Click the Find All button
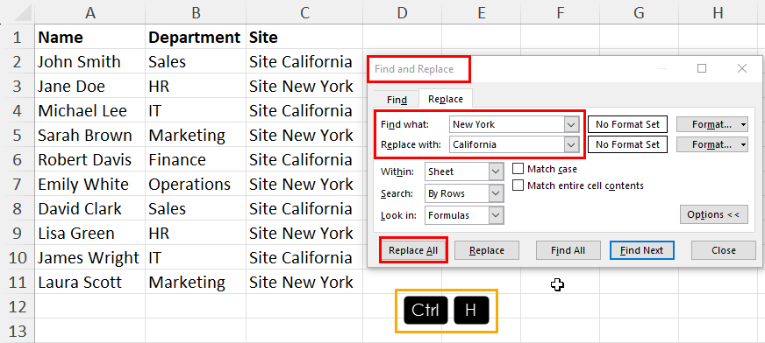Image resolution: width=765 pixels, height=343 pixels. coord(568,250)
